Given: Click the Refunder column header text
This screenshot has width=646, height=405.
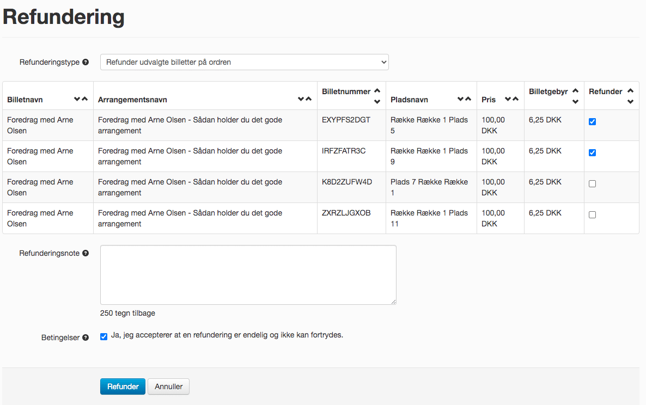Looking at the screenshot, I should point(605,91).
